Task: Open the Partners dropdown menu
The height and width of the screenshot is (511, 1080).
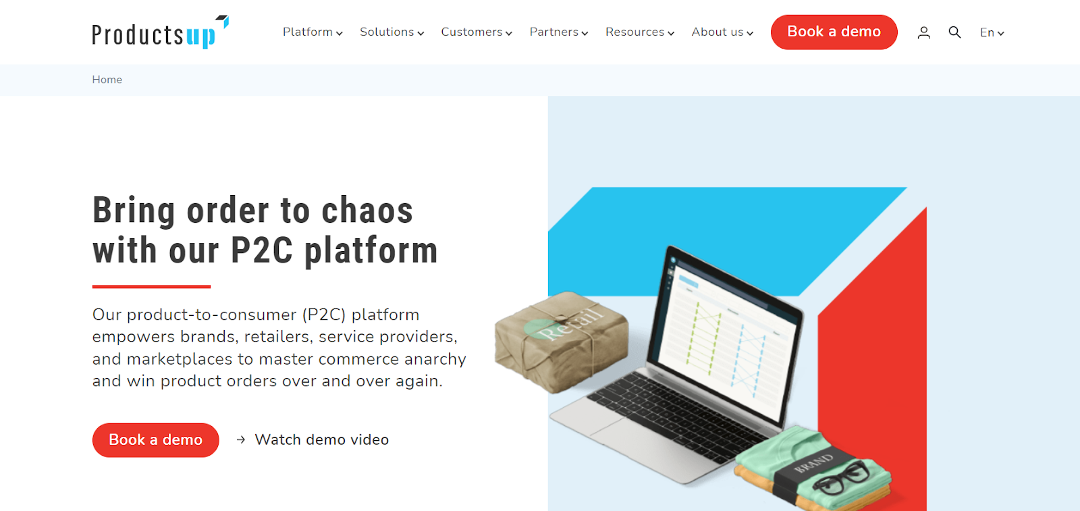Action: point(559,32)
